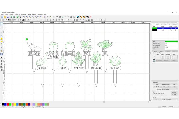Click the Open folder icon
Viewport: 179px width, 119px height.
pos(5,17)
